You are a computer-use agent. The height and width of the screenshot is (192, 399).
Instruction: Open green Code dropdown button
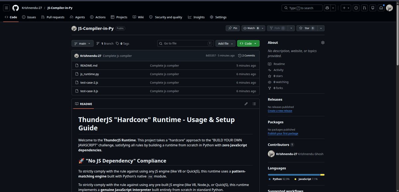click(x=248, y=43)
